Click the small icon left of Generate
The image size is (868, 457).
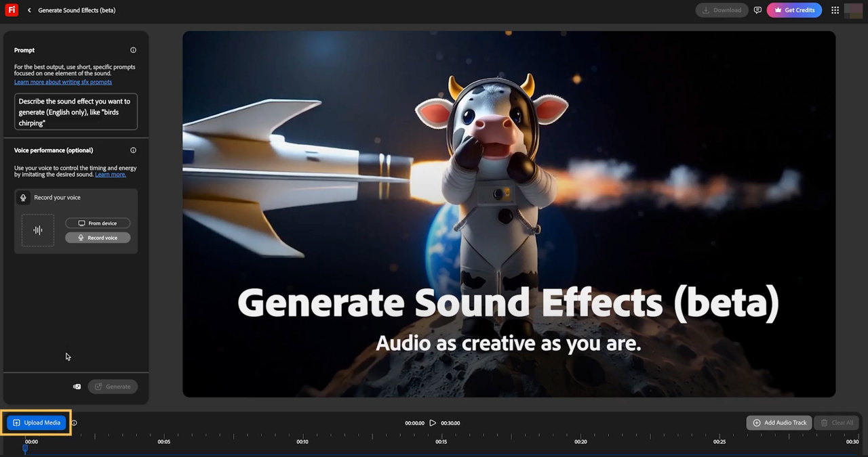point(77,387)
